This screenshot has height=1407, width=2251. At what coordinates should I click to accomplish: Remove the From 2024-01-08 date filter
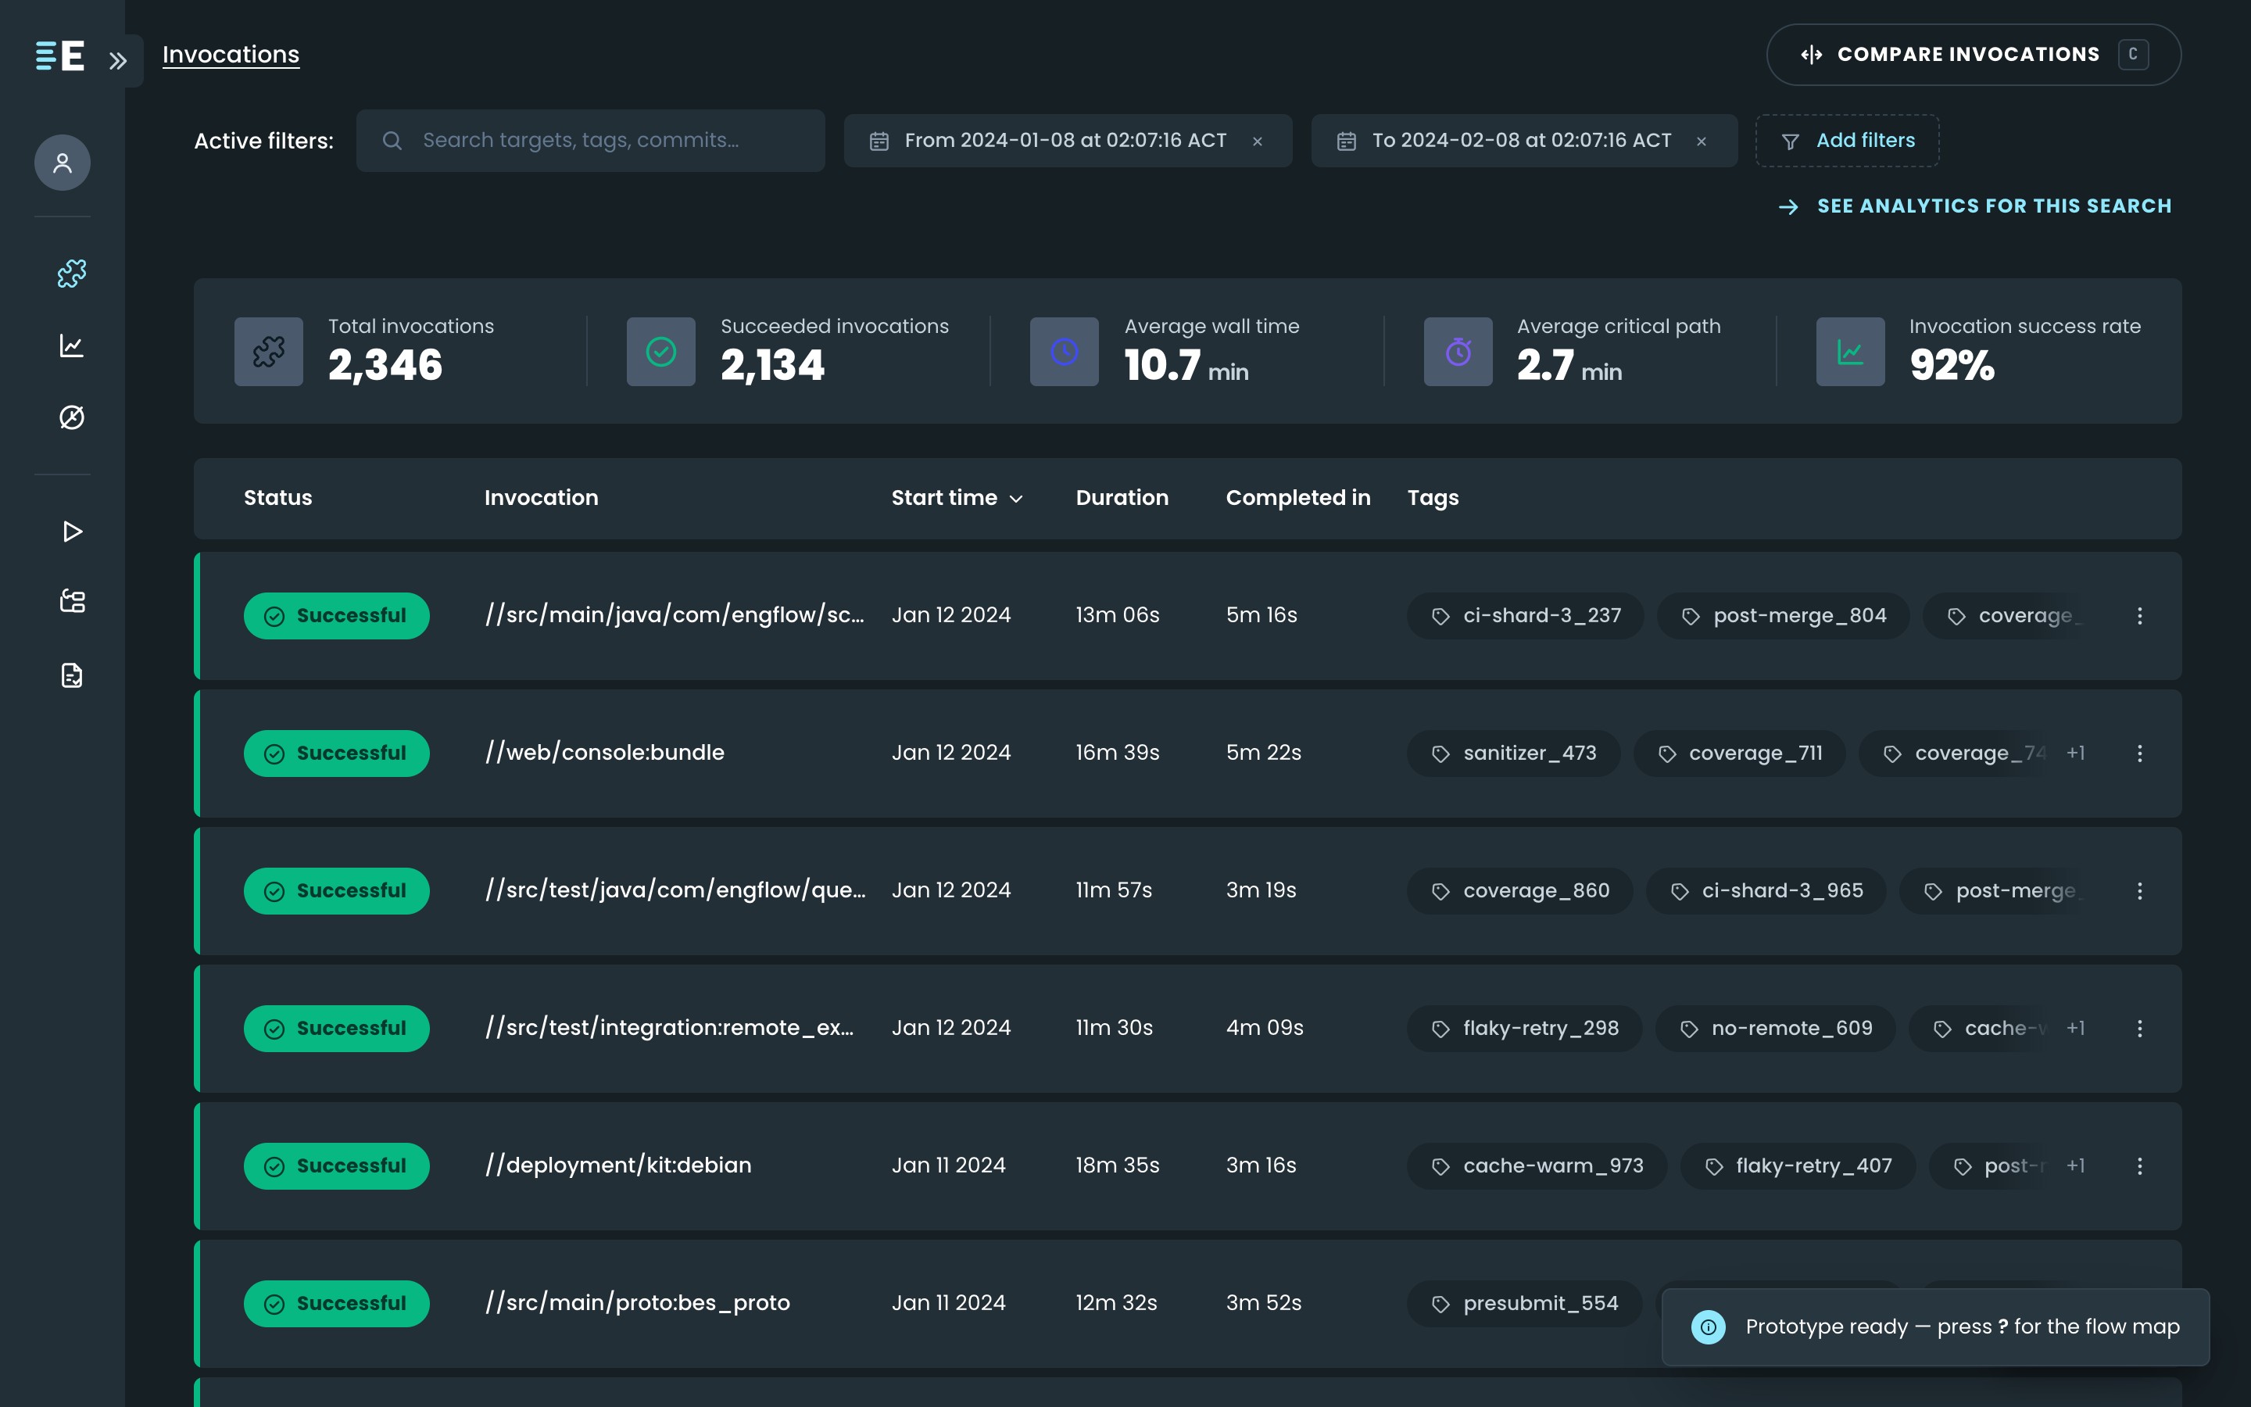tap(1258, 141)
